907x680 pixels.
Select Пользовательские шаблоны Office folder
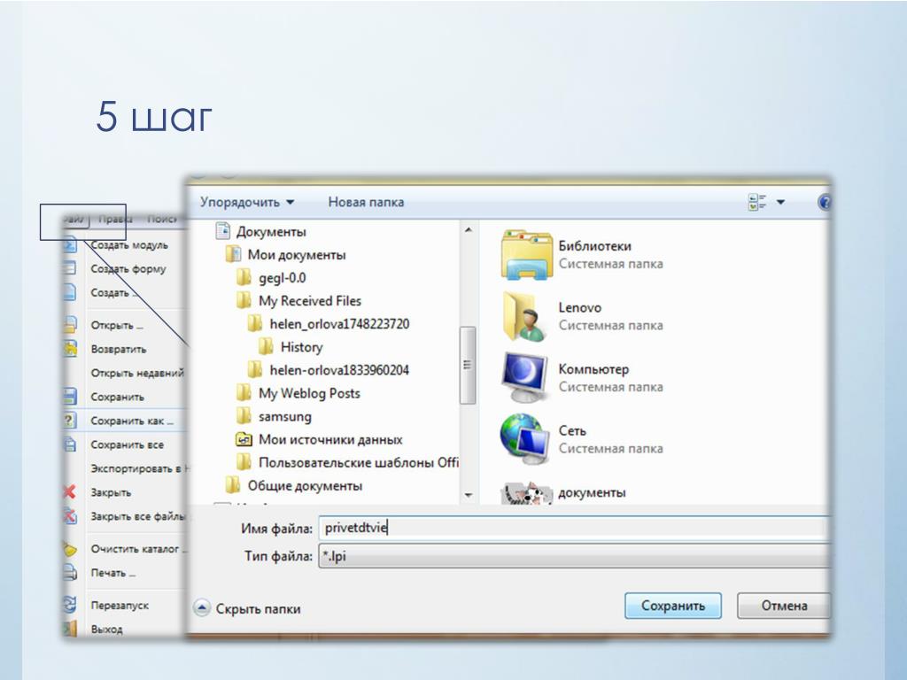(359, 462)
